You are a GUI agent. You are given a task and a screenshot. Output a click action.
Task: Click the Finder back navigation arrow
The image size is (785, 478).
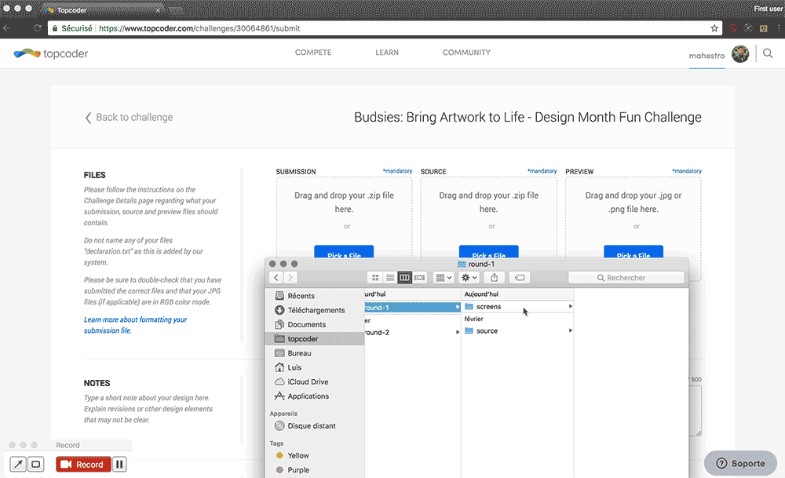276,277
